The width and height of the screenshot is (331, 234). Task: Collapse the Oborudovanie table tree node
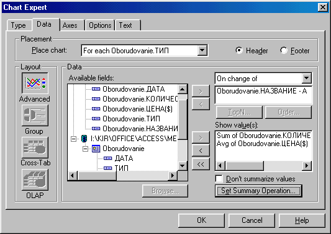(85, 149)
